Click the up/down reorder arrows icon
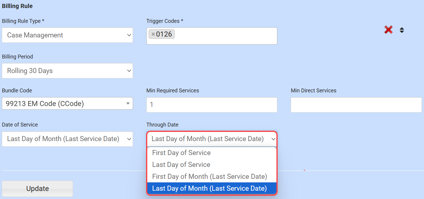The width and height of the screenshot is (424, 199). point(402,30)
